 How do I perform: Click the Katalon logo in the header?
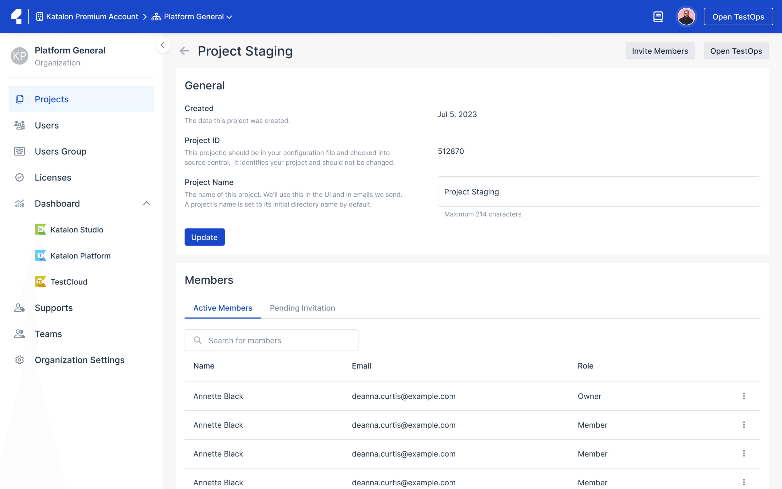pyautogui.click(x=16, y=16)
